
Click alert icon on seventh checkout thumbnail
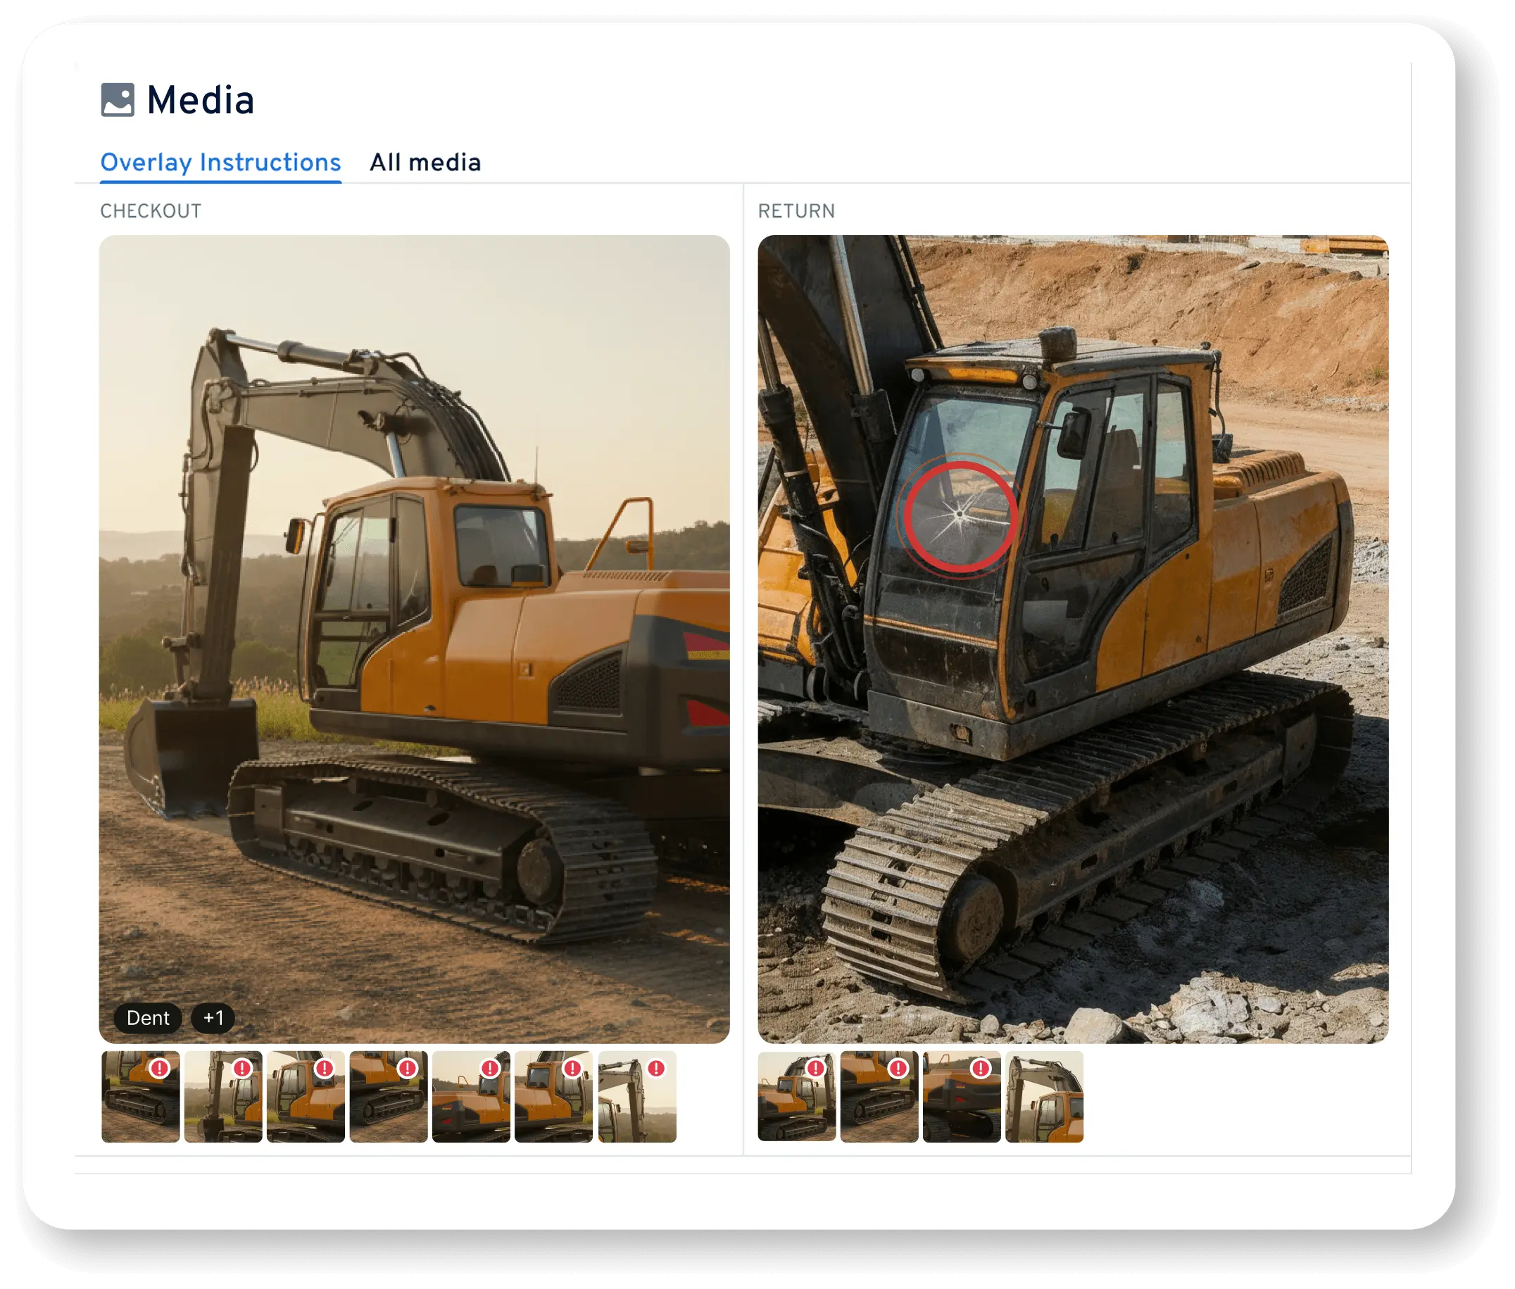click(x=656, y=1067)
